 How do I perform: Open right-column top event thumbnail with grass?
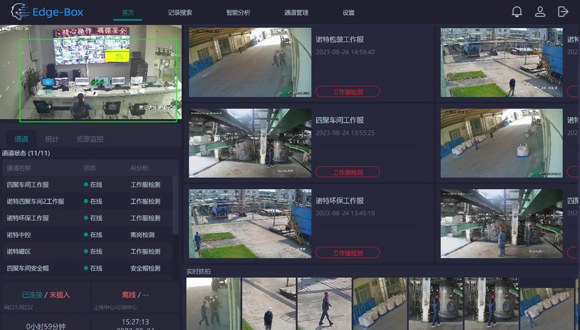[x=501, y=62]
